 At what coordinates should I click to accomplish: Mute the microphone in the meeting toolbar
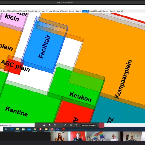(50, 125)
